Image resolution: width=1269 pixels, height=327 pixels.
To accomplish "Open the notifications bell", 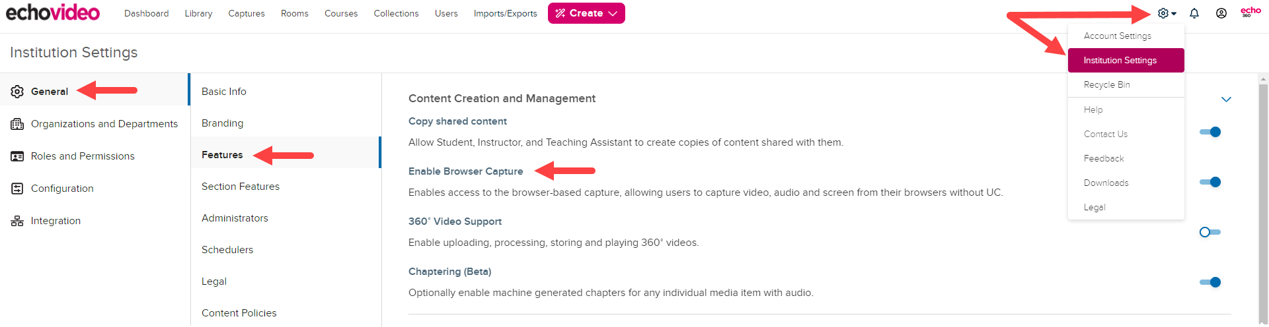I will (1194, 13).
